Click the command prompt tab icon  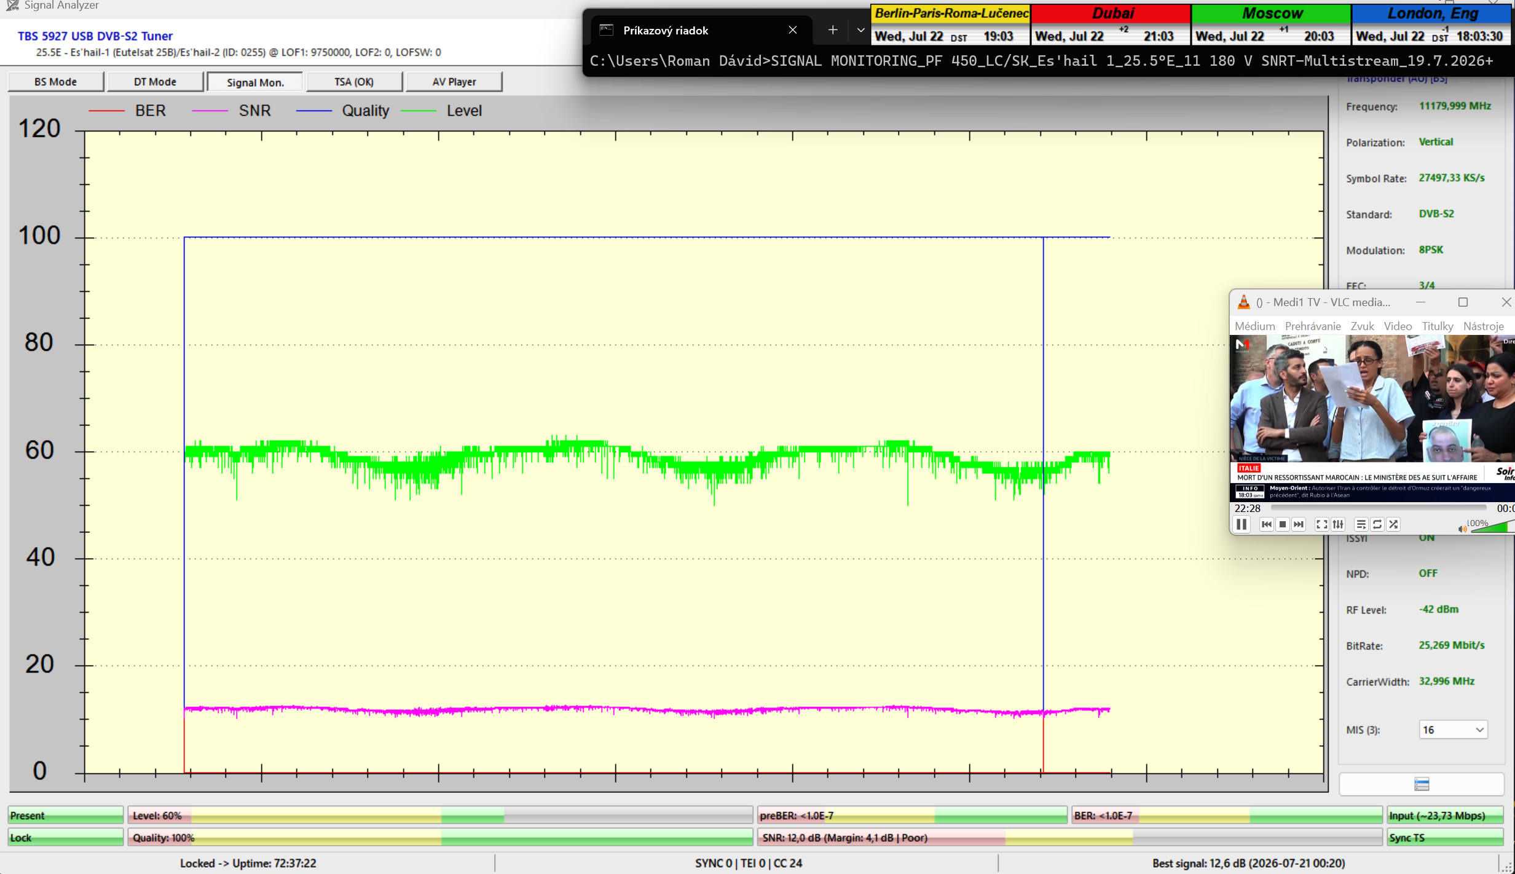click(606, 30)
